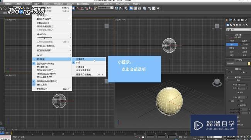Screen dimensions: 251x140
Task: Click the highlighted 视口背景 menu entry
Action: [52, 59]
